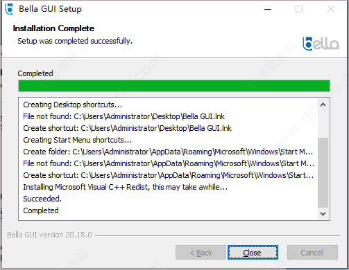Minimize the Bella GUI Setup window
Viewport: 349px width, 270px height.
pos(268,9)
